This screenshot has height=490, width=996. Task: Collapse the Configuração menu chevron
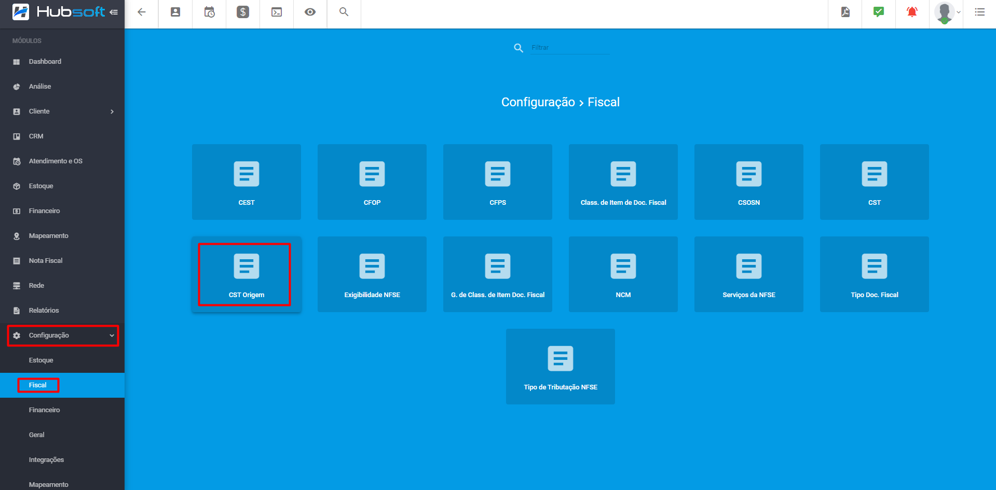click(x=112, y=335)
